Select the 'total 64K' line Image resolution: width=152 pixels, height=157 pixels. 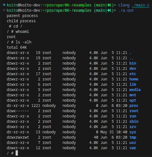(x=17, y=47)
